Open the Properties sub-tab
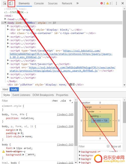The width and height of the screenshot is (126, 164). [62, 95]
